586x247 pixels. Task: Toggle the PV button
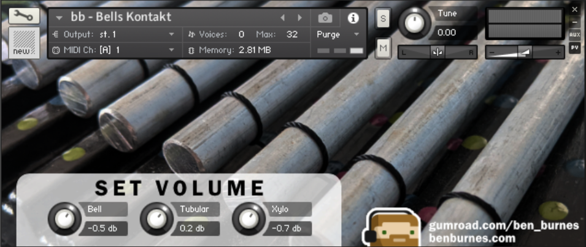tap(574, 47)
